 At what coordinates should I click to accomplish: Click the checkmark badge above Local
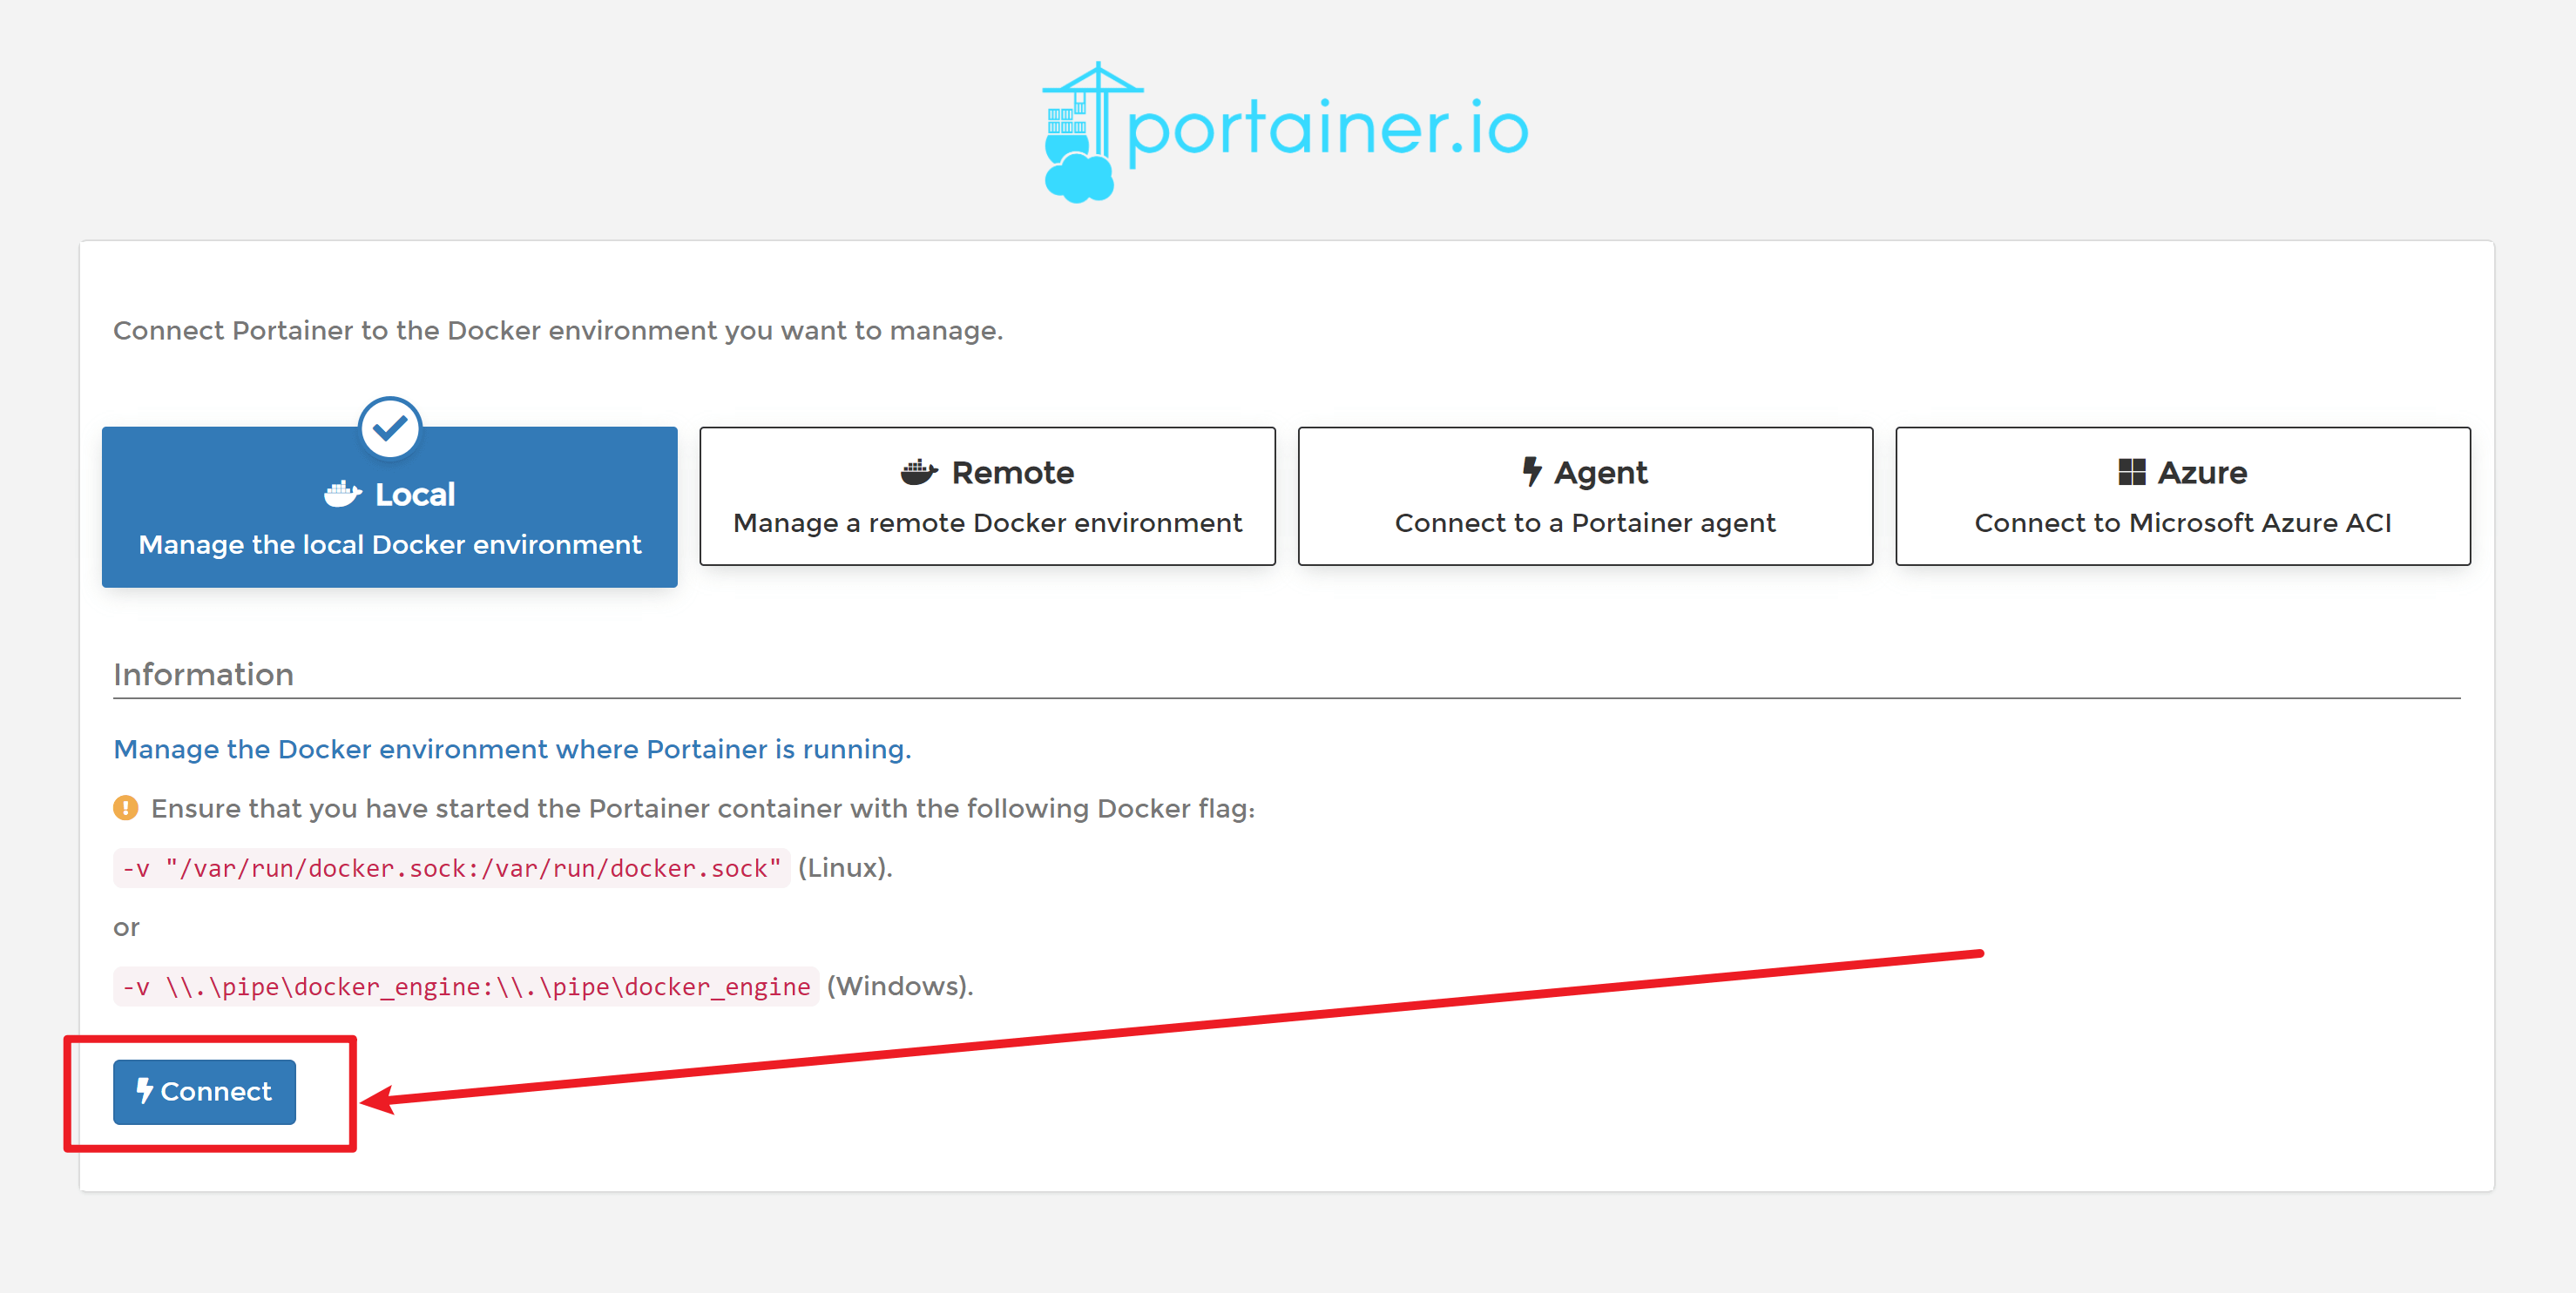point(389,428)
